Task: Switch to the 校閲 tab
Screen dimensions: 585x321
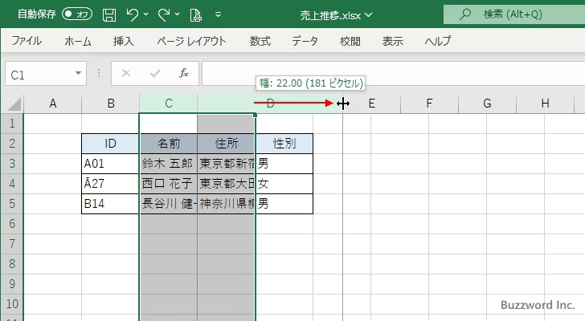Action: pos(350,41)
